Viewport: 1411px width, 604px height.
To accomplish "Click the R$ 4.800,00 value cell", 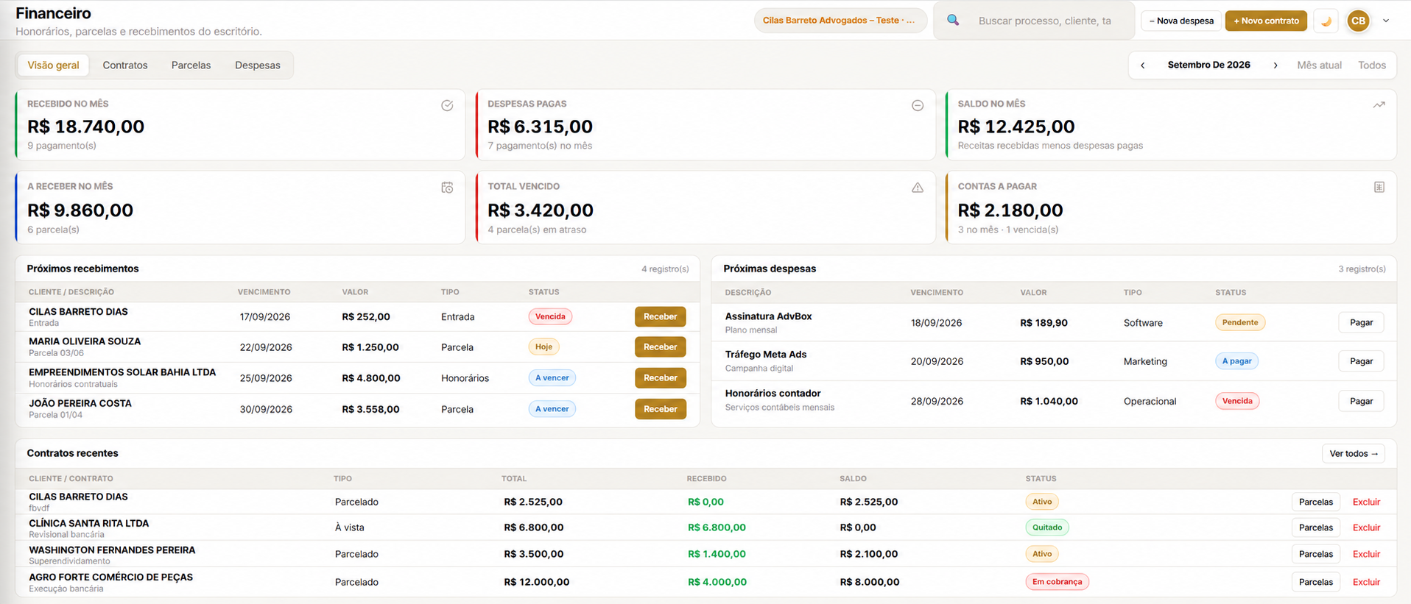I will coord(371,378).
